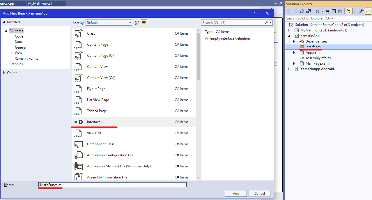372x200 pixels.
Task: Select the Class item template
Action: (91, 33)
